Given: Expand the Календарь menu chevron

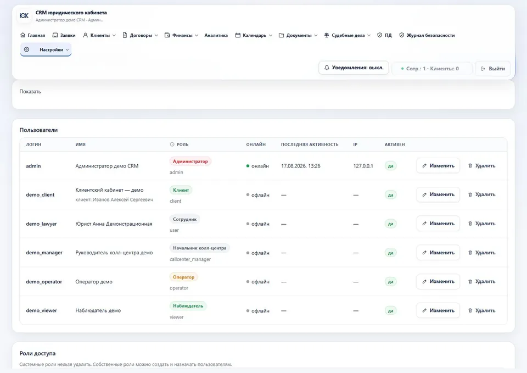Looking at the screenshot, I should tap(271, 35).
